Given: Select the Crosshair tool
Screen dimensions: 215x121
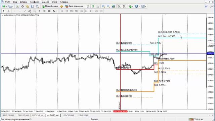Looking at the screenshot, I should point(8,11).
